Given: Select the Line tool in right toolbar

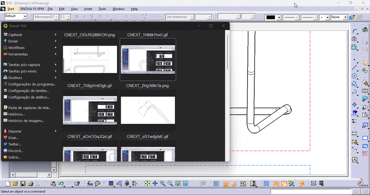Looking at the screenshot, I should tap(354, 68).
